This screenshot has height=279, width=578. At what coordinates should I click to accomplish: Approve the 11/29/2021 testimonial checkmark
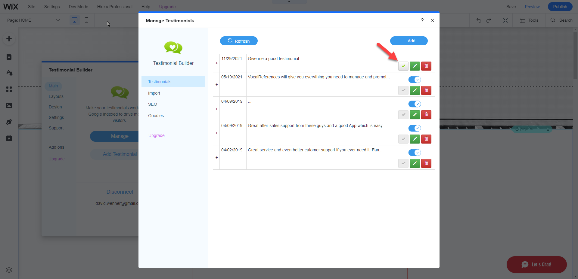403,66
